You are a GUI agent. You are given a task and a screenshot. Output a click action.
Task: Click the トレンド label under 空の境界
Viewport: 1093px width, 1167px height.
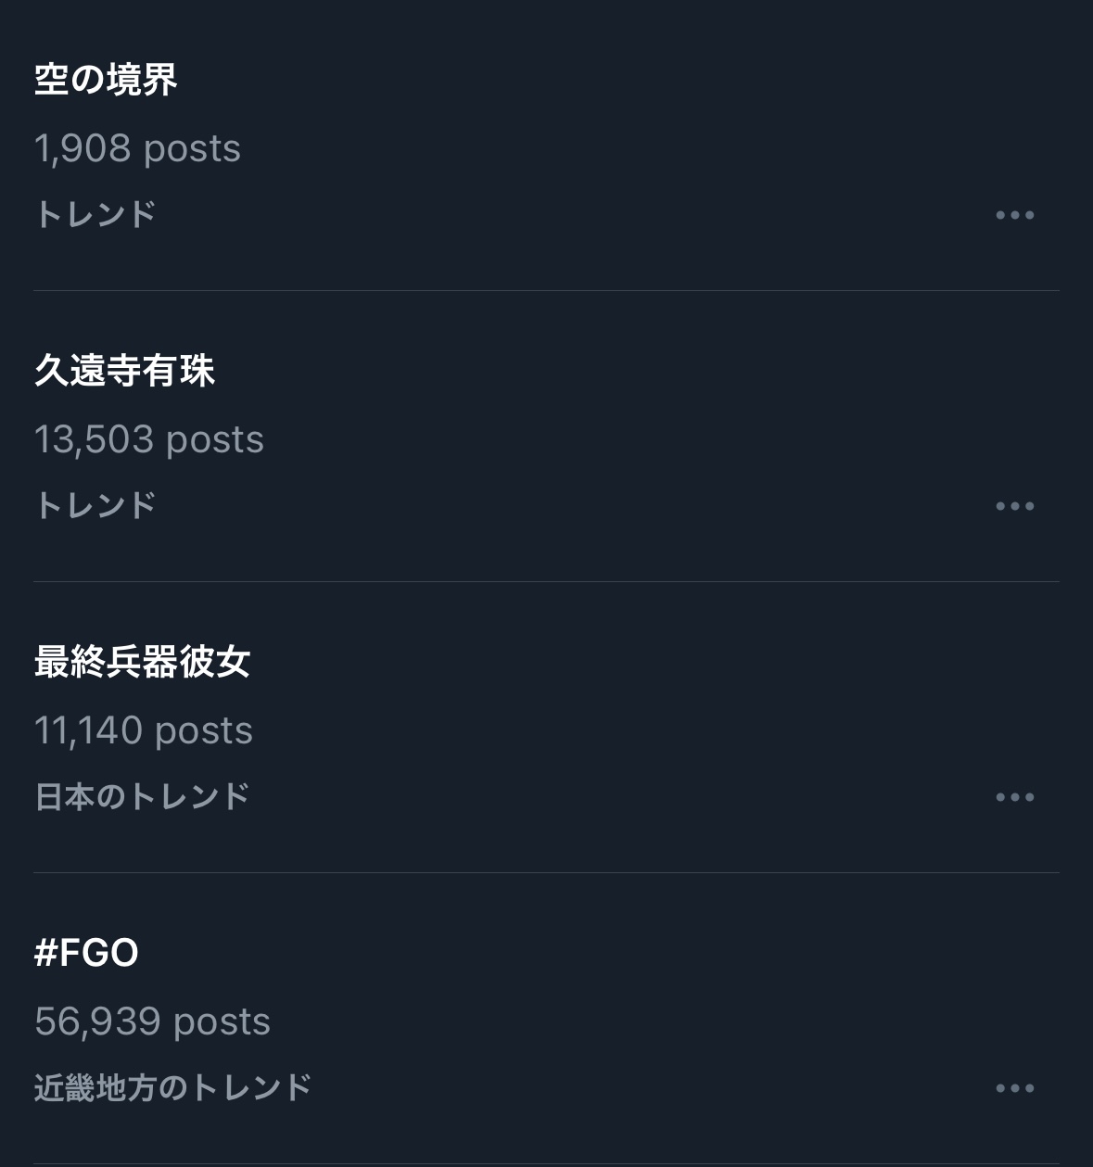click(95, 215)
